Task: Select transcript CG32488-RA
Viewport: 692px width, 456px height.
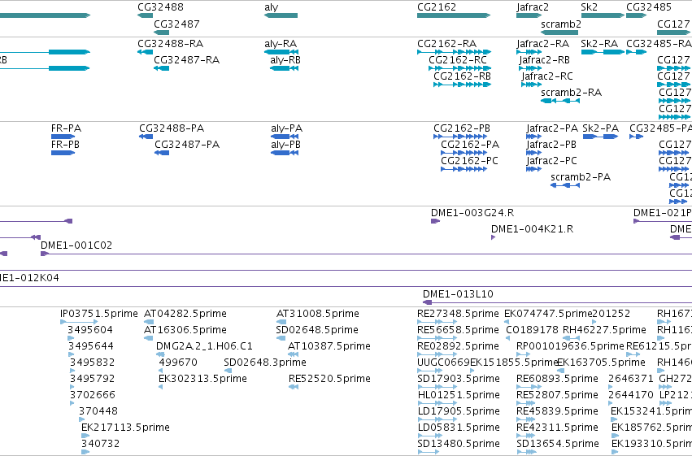Action: coord(146,52)
